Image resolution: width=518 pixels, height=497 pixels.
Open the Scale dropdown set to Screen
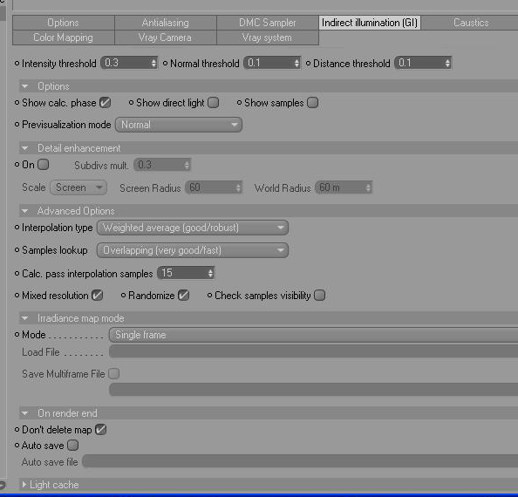pos(78,187)
